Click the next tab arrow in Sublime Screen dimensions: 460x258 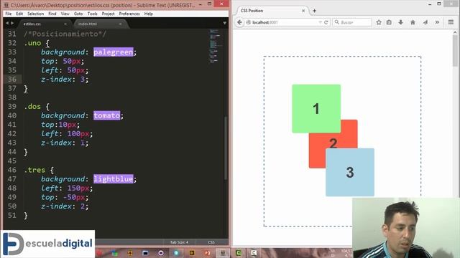(12, 23)
